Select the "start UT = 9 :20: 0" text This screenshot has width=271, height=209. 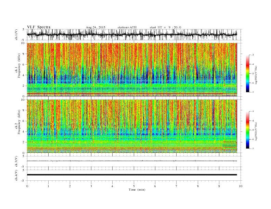165,27
